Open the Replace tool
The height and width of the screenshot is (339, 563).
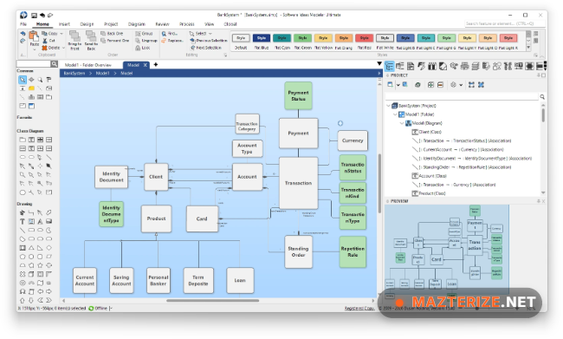(172, 41)
